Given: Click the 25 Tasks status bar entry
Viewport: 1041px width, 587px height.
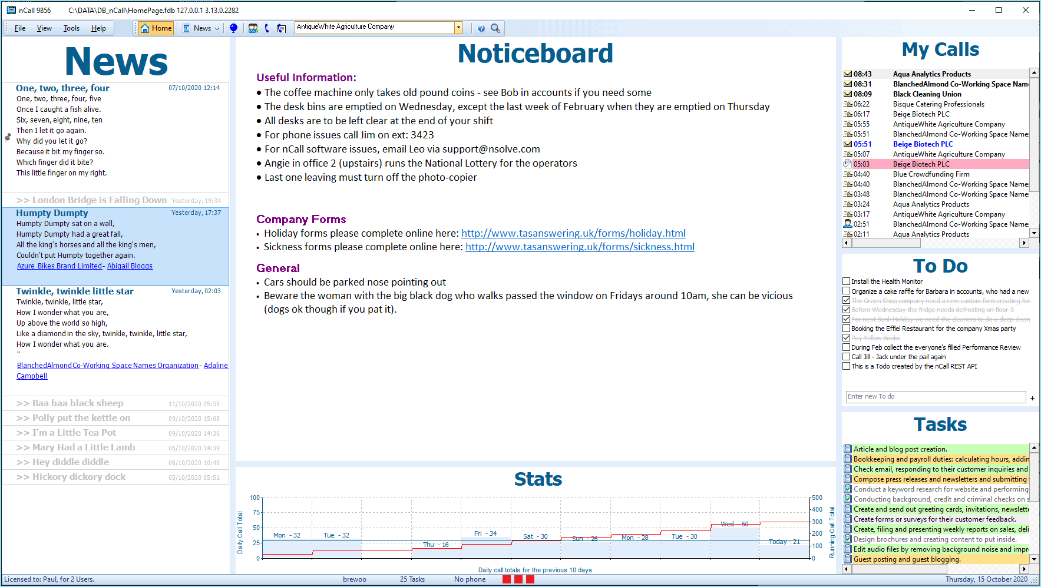Looking at the screenshot, I should tap(412, 579).
